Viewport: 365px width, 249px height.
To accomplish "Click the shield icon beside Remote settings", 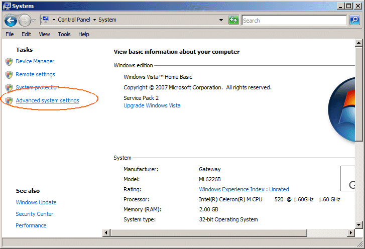I will click(9, 75).
